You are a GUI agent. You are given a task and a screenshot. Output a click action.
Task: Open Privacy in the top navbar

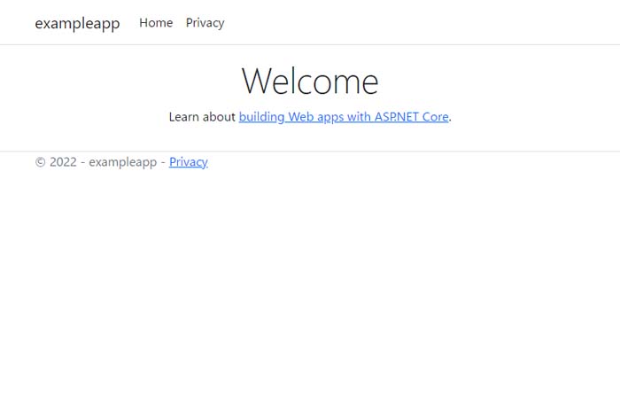coord(205,23)
